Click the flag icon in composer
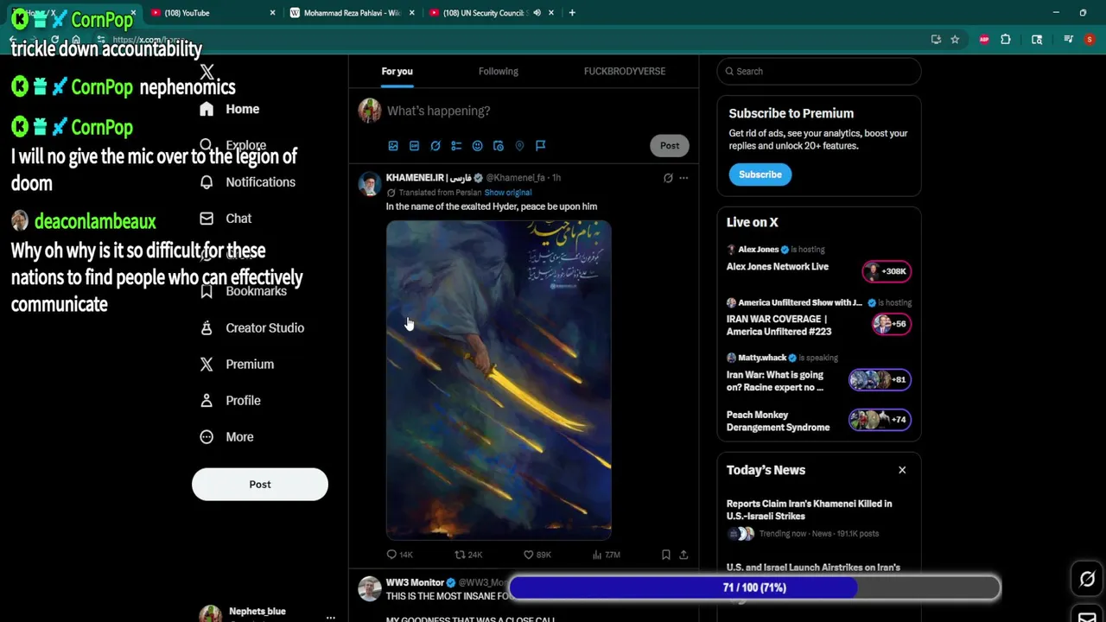 pos(540,146)
